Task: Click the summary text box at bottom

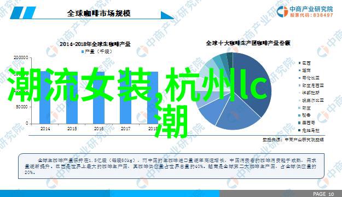Action: 171,166
